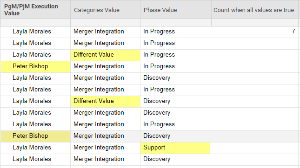Select the Phase Value column header
Screen dimensions: 300x168
(x=175, y=10)
